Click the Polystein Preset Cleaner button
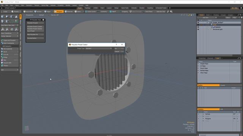Screen dimensions: 243x136 (x=35, y=29)
